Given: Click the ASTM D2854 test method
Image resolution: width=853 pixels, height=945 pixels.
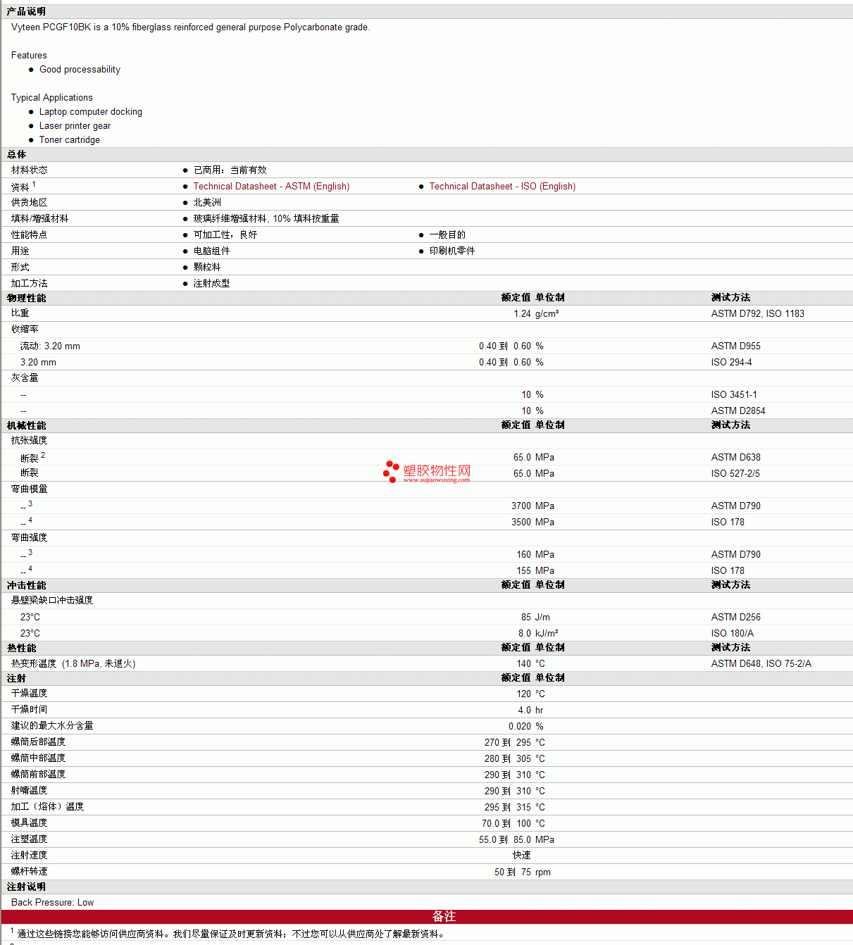Looking at the screenshot, I should (x=738, y=411).
